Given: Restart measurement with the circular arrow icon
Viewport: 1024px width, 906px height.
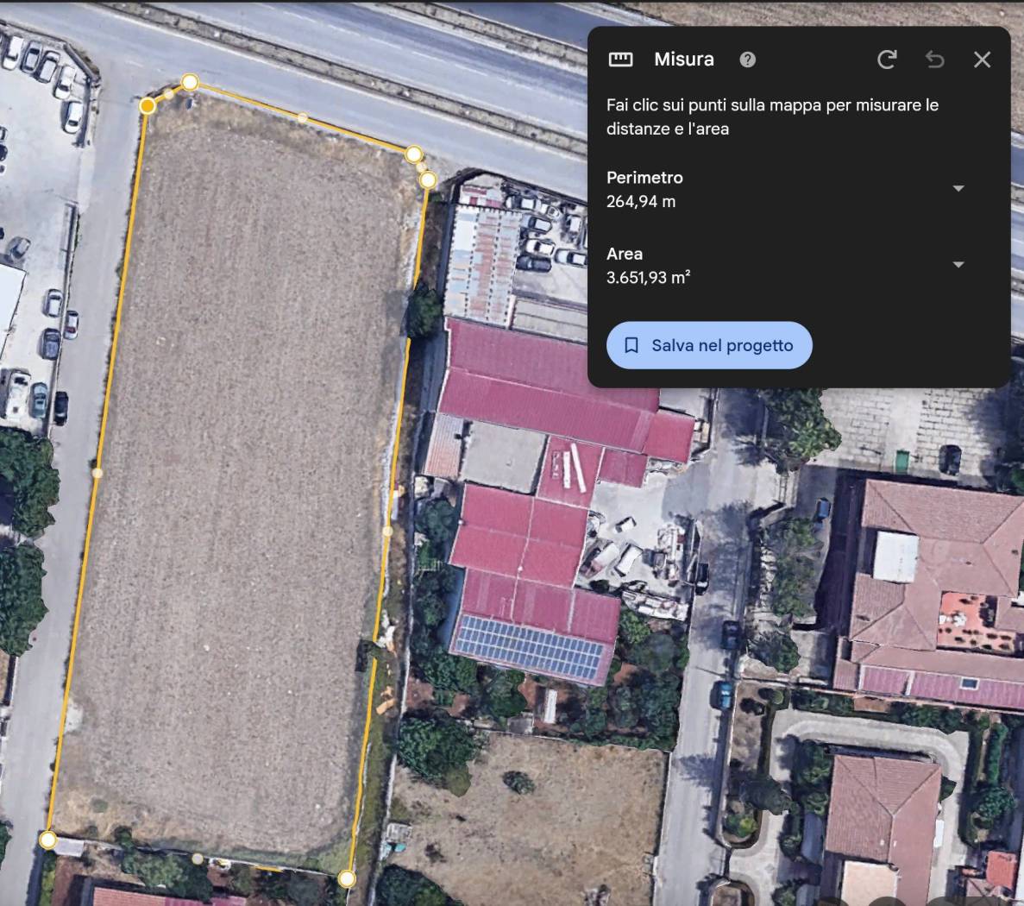Looking at the screenshot, I should click(x=887, y=60).
